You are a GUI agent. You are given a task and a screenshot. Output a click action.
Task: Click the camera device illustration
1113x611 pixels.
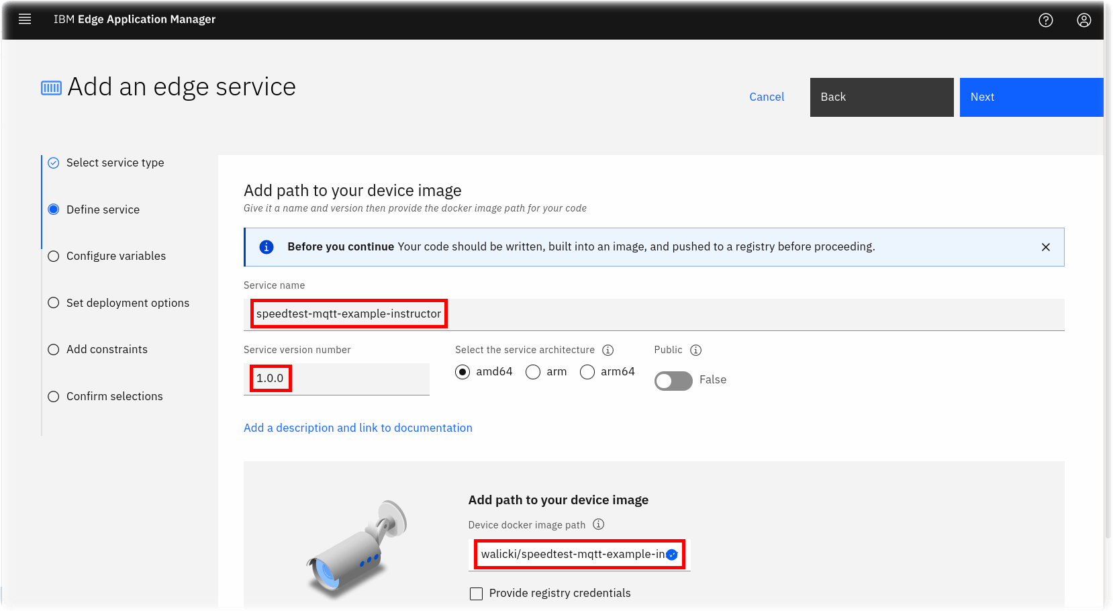[x=357, y=549]
